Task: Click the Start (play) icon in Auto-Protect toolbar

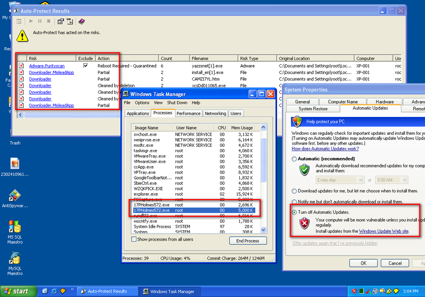Action: [31, 21]
